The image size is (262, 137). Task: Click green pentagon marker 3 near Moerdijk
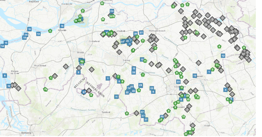50,31
